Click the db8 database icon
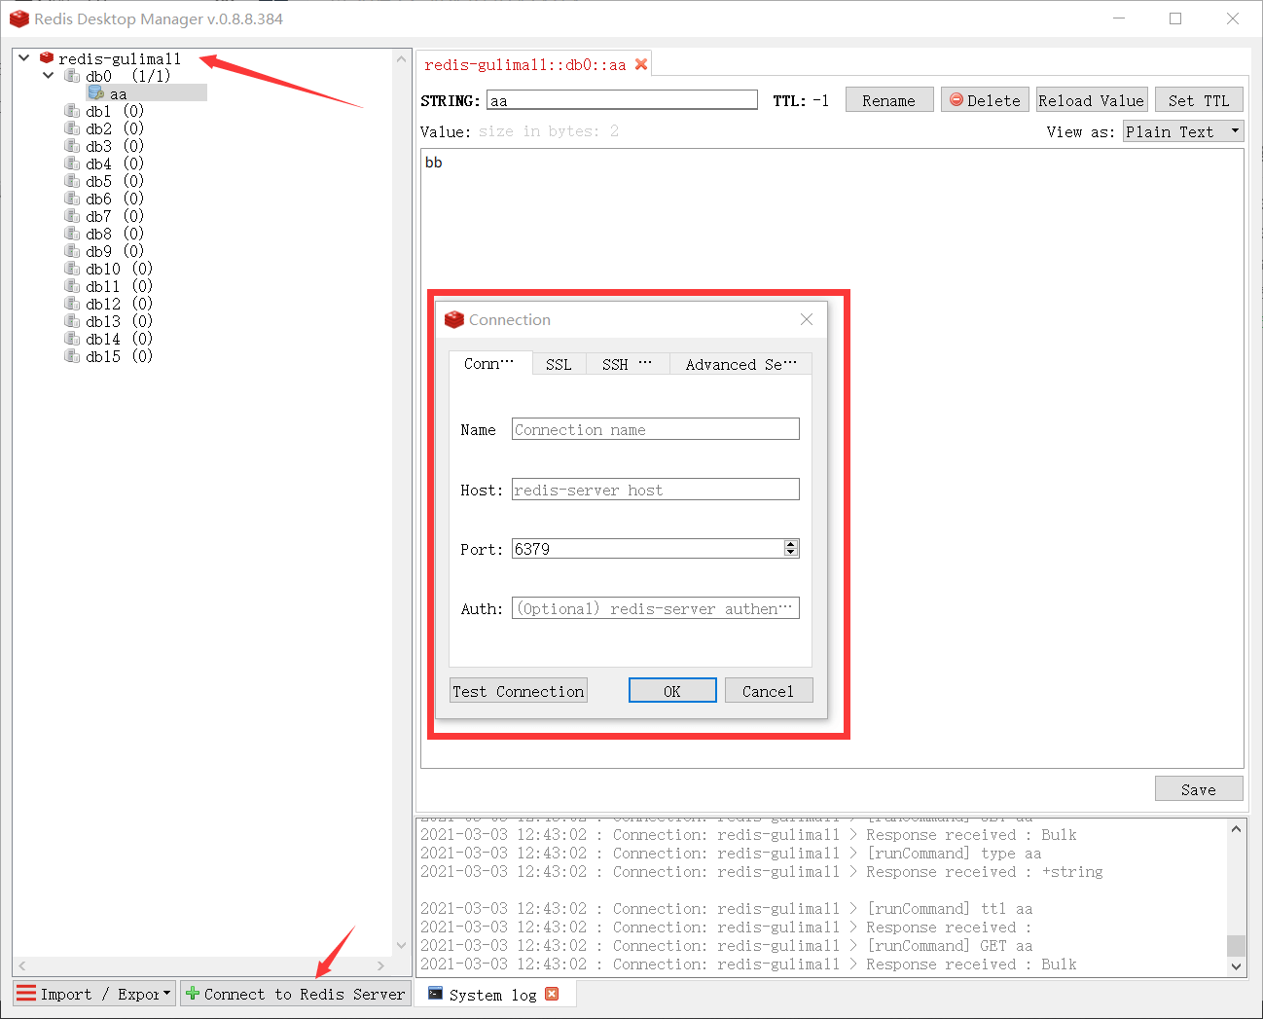 coord(72,234)
